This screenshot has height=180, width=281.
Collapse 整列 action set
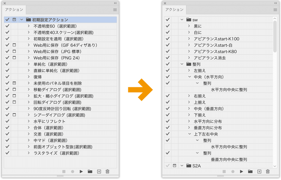point(182,64)
